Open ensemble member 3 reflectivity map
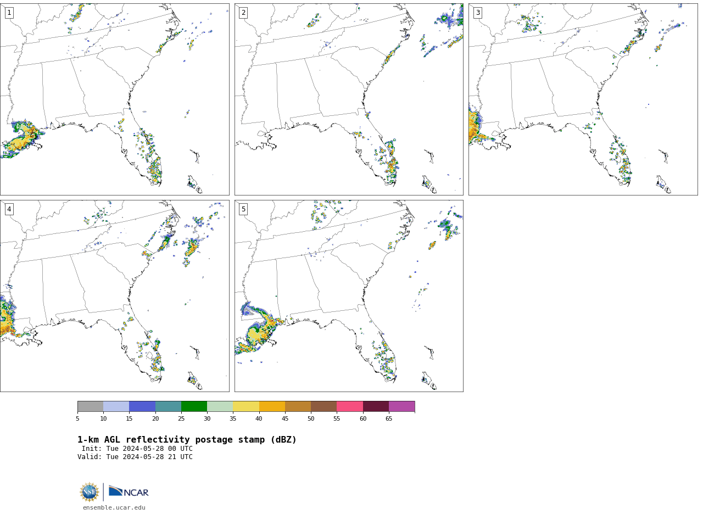The height and width of the screenshot is (514, 703). (583, 99)
